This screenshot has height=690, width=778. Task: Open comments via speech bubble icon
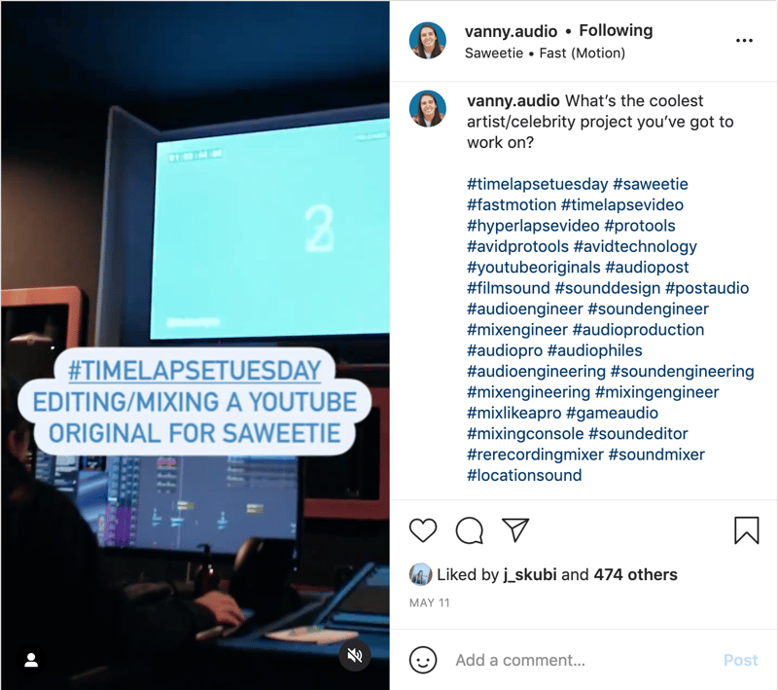click(469, 530)
